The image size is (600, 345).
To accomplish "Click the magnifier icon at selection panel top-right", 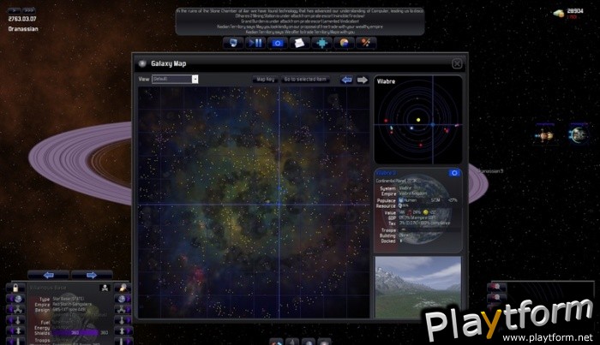I will [x=123, y=288].
